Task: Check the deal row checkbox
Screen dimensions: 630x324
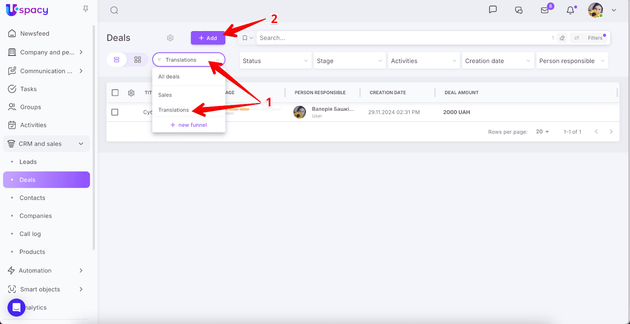Action: coord(115,112)
